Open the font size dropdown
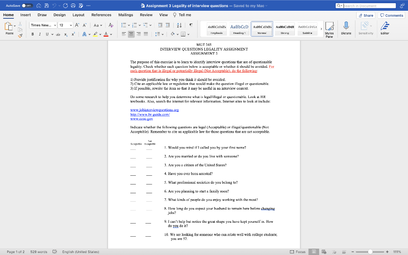Viewport: 408px width, 255px height. pos(71,25)
